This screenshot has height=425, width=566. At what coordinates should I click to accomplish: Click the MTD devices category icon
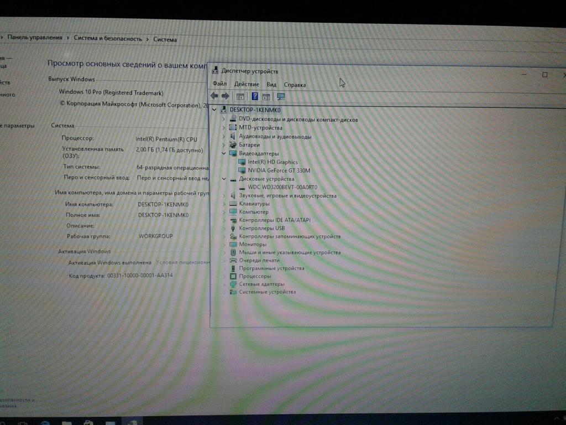233,127
